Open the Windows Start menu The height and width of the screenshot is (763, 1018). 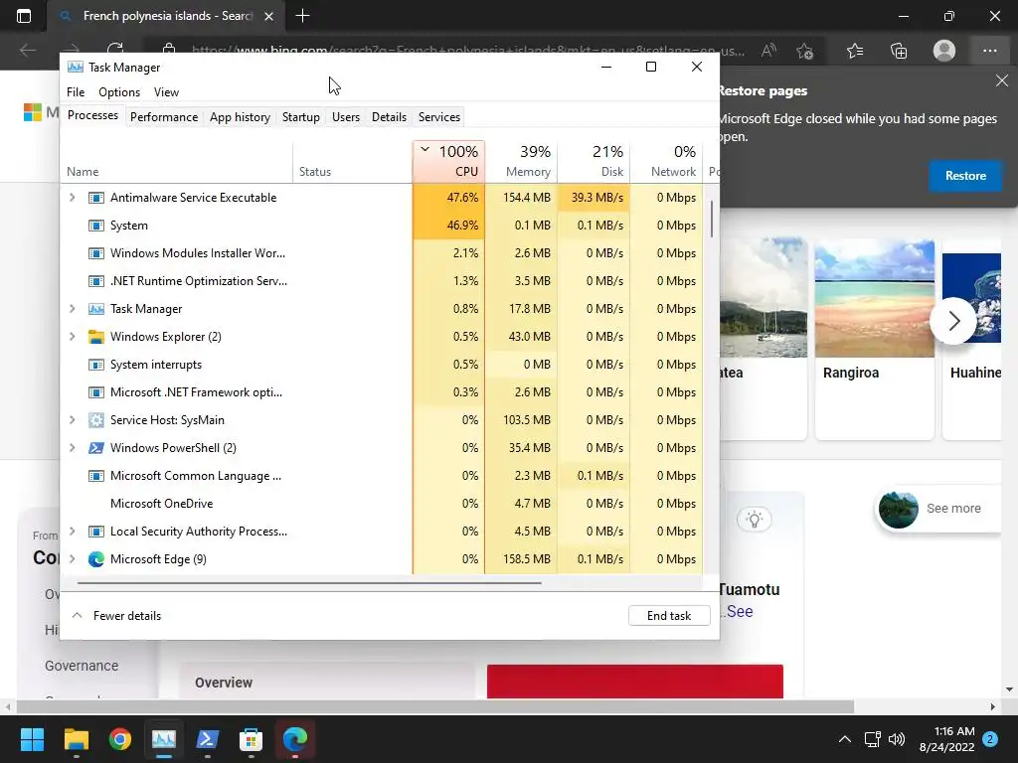tap(32, 739)
